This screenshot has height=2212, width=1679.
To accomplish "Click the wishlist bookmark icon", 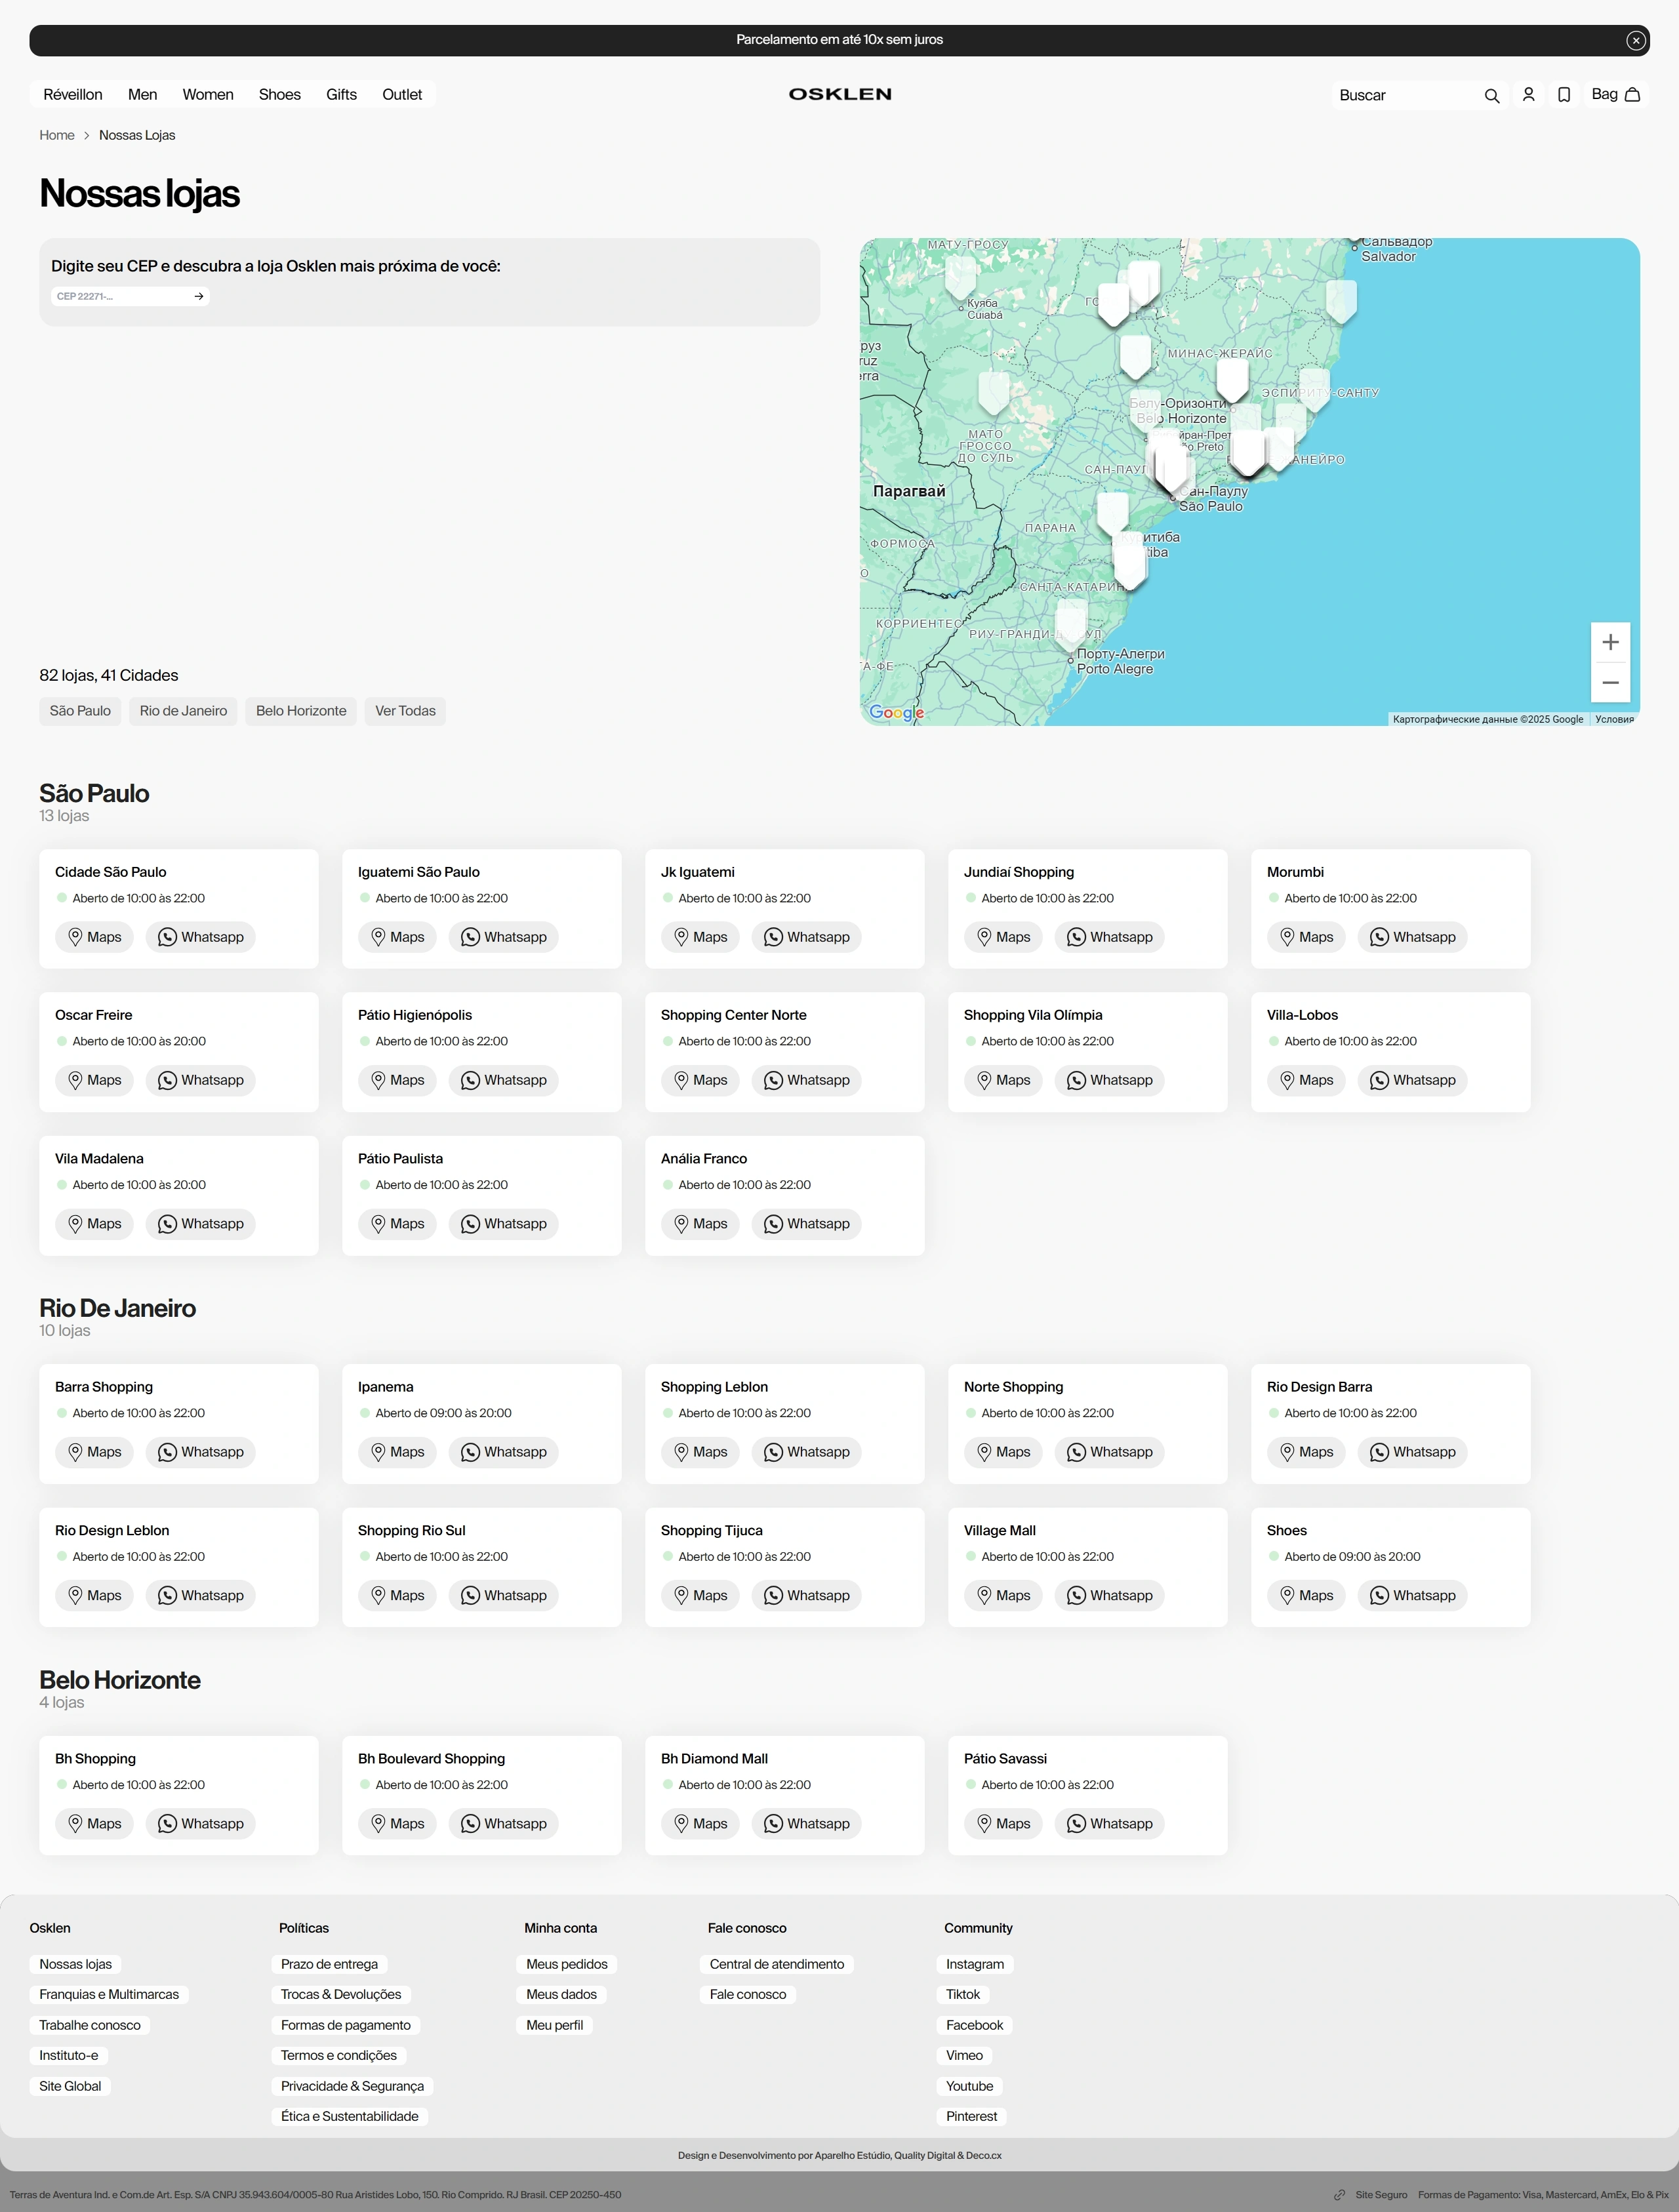I will 1564,95.
